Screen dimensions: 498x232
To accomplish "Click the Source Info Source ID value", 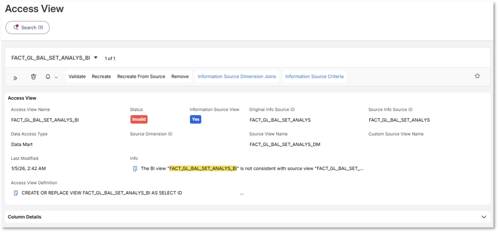I will pos(399,120).
